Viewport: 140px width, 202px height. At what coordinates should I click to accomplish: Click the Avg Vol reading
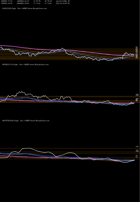[x=63, y=1]
